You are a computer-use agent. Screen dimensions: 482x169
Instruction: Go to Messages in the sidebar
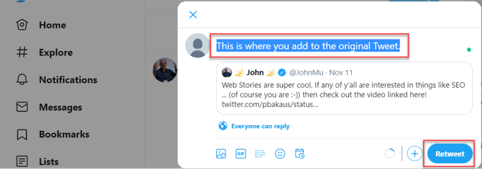coord(49,108)
